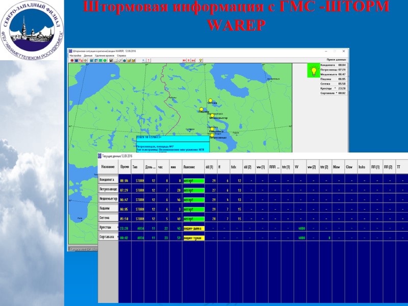The image size is (408, 306).
Task: Click the small yellow light bulb toolbar icon
Action: pyautogui.click(x=200, y=60)
